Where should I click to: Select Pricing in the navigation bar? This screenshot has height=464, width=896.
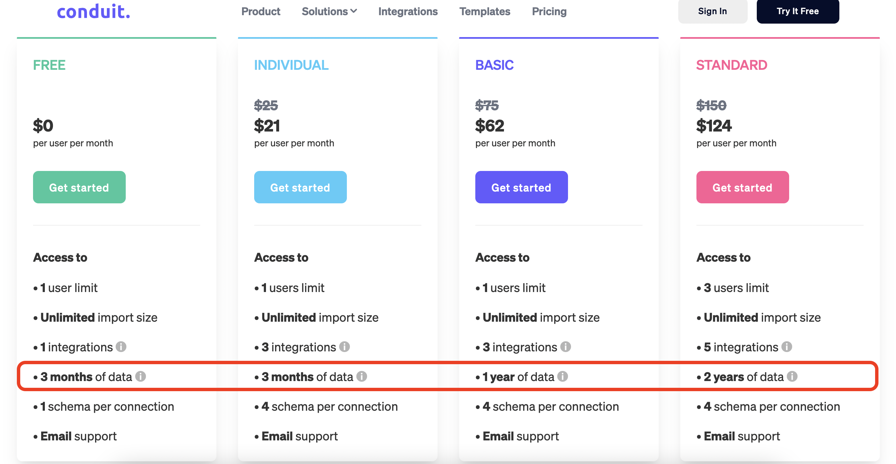tap(549, 11)
